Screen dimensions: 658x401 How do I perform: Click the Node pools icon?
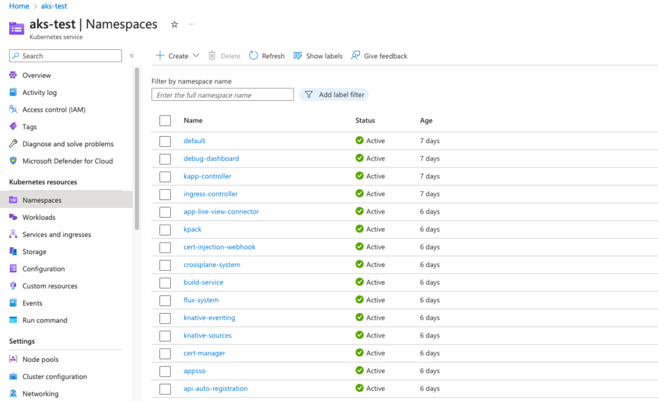click(x=14, y=359)
